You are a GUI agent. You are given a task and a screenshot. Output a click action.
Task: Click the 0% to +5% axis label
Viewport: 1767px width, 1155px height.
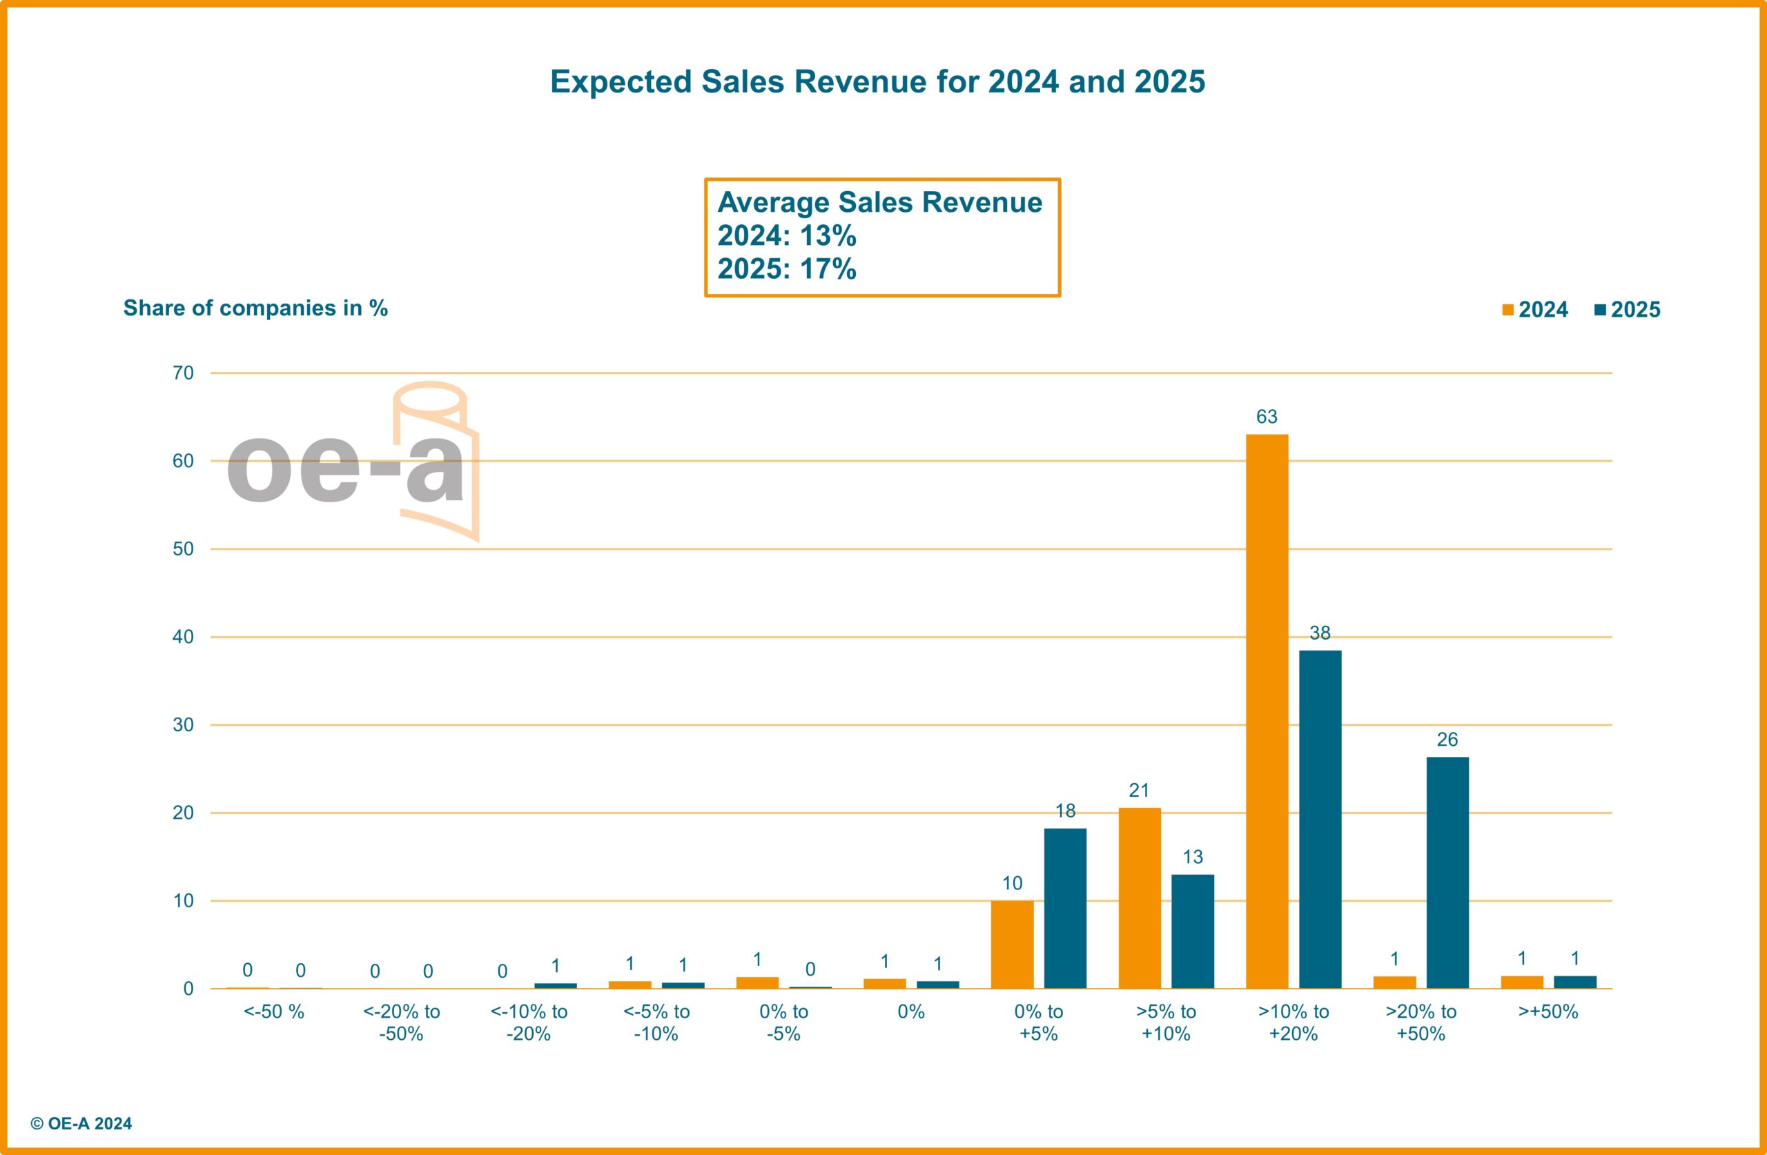click(x=1038, y=1022)
